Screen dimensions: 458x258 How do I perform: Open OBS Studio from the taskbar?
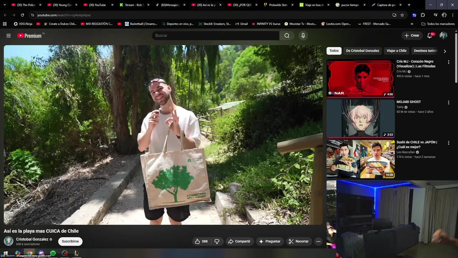tap(64, 253)
